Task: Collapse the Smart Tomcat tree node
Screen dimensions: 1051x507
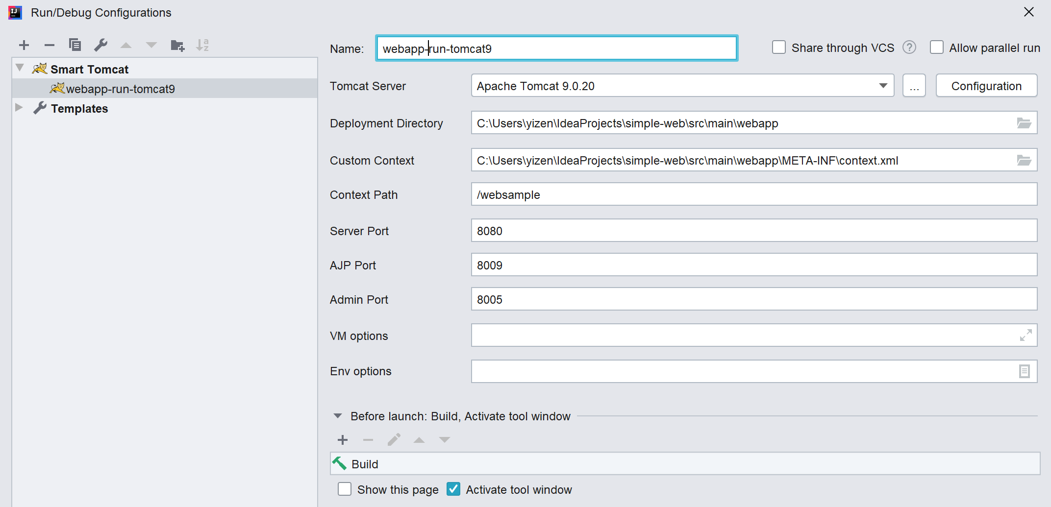Action: (x=20, y=68)
